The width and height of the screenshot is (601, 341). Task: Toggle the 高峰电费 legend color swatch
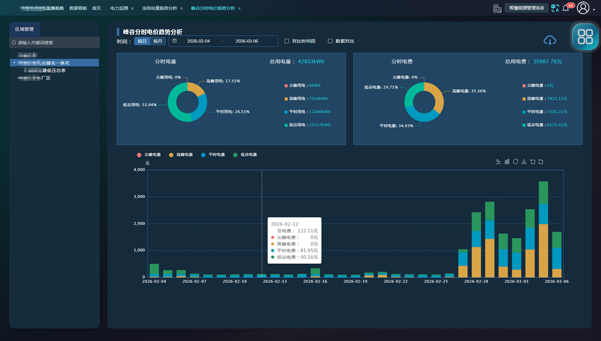(171, 155)
